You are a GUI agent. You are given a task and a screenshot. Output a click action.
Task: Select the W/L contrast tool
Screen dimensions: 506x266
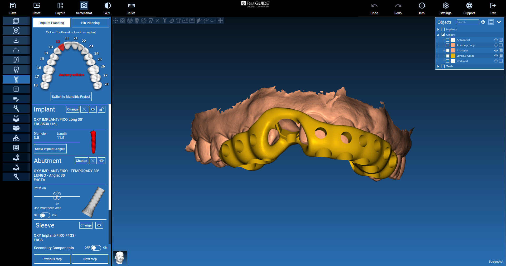click(x=108, y=6)
